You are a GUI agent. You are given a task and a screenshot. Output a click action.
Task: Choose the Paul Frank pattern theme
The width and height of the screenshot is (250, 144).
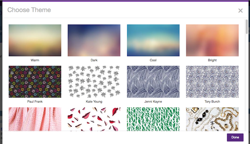pos(35,82)
